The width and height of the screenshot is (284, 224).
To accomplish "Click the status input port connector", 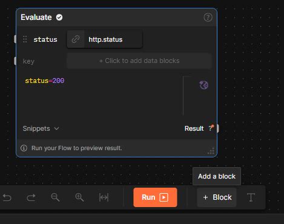I will pos(15,39).
